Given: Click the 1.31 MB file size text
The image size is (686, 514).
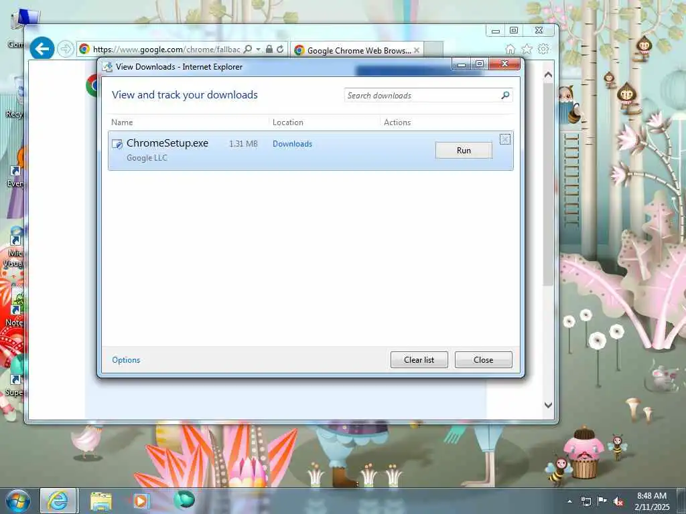Looking at the screenshot, I should [x=243, y=144].
